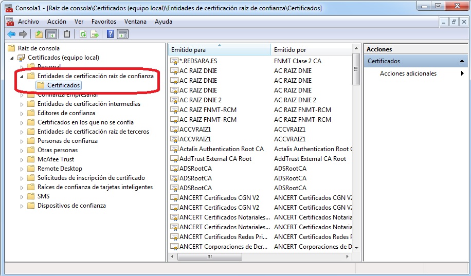Click the clipboard toolbar icon
471x276 pixels.
point(67,34)
